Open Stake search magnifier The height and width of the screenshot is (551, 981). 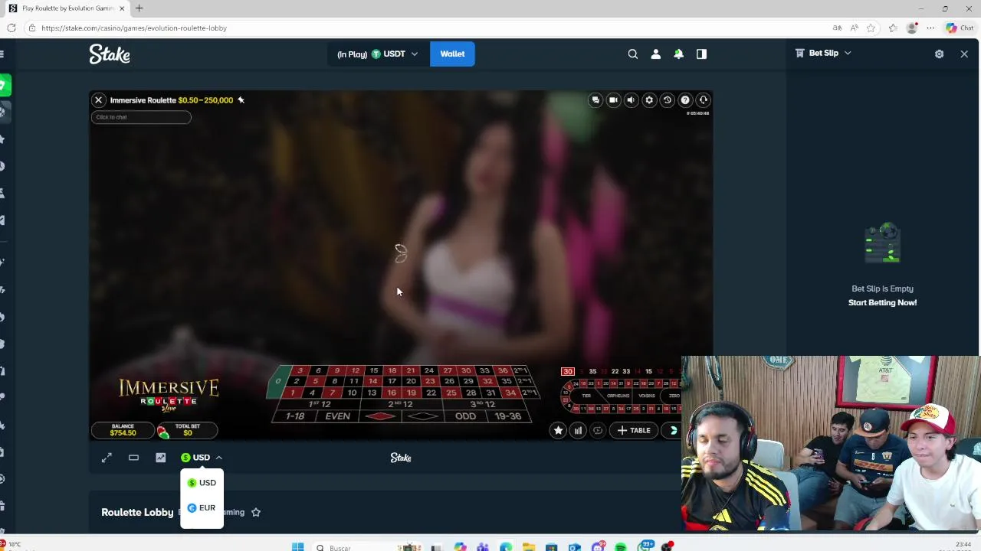pyautogui.click(x=633, y=54)
